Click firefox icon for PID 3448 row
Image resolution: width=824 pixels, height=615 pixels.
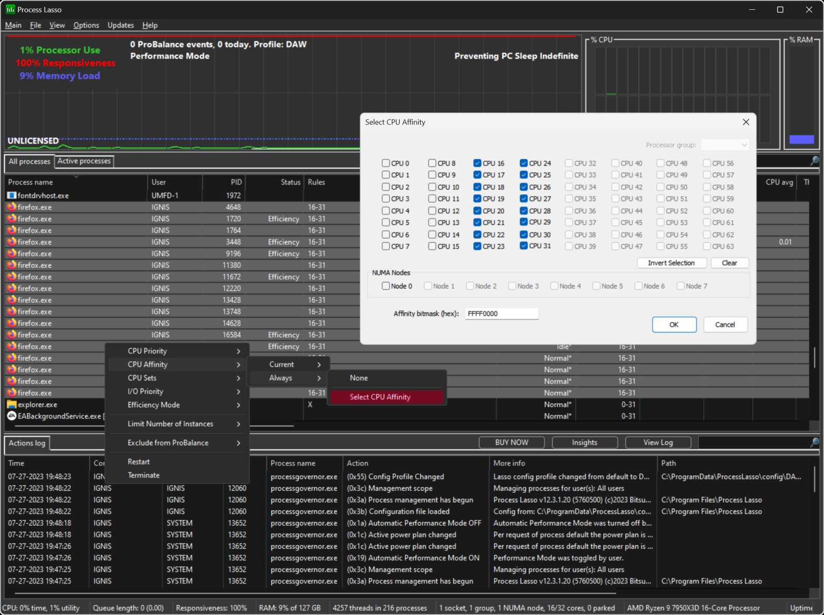[x=12, y=242]
